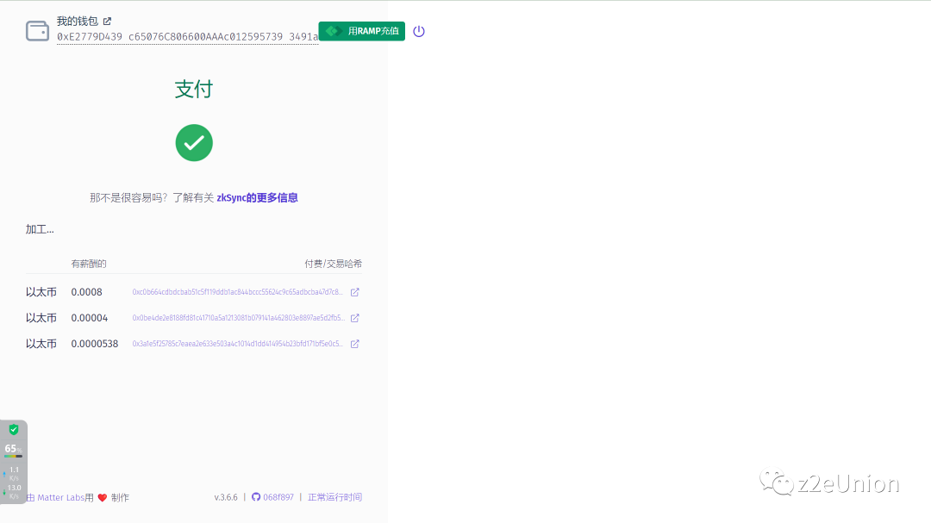
Task: Open explorer icon for the 0.00004 transaction
Action: point(354,318)
